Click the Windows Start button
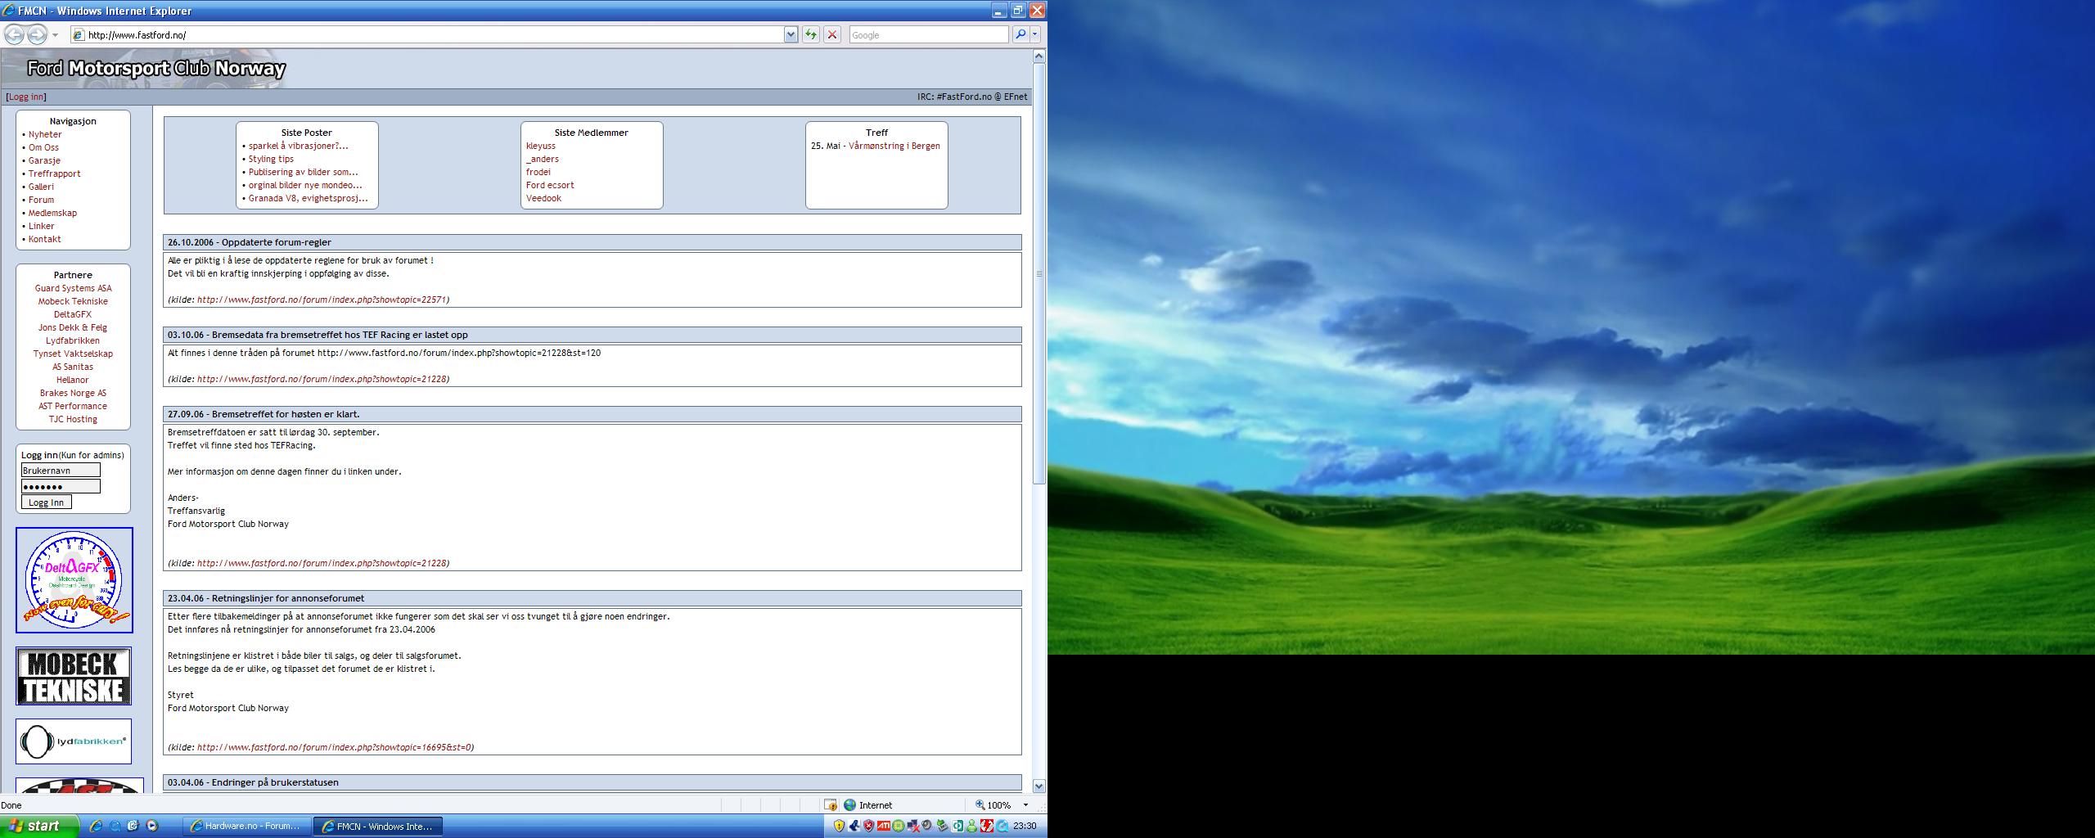Viewport: 2095px width, 838px height. tap(39, 826)
